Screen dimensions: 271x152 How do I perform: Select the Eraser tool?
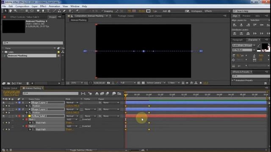coord(64,11)
